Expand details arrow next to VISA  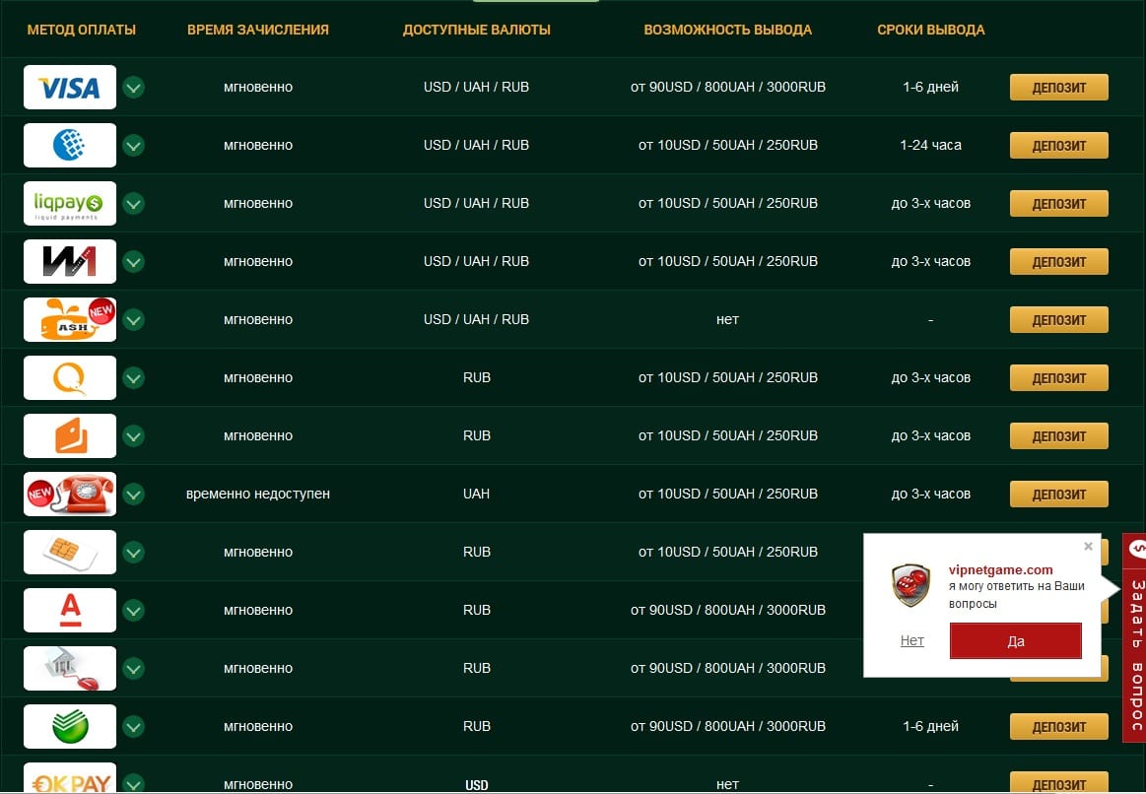point(134,88)
